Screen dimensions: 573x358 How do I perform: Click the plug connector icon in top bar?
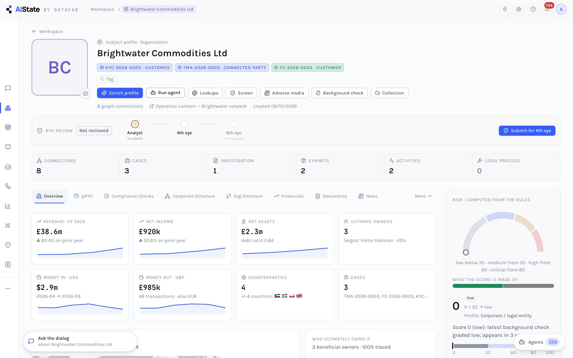click(505, 9)
